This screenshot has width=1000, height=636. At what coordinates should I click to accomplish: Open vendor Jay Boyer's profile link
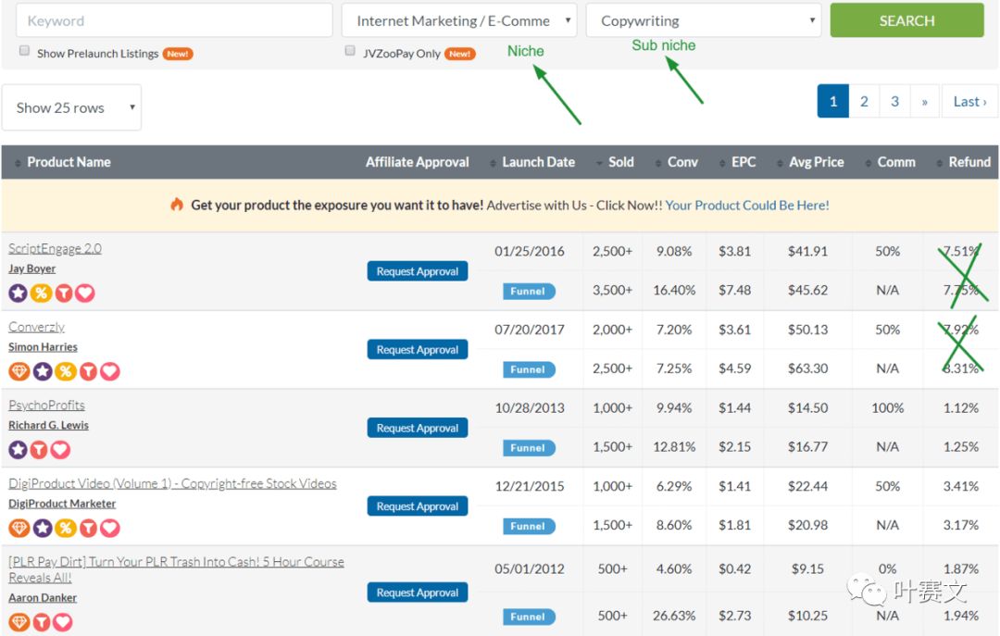click(31, 268)
